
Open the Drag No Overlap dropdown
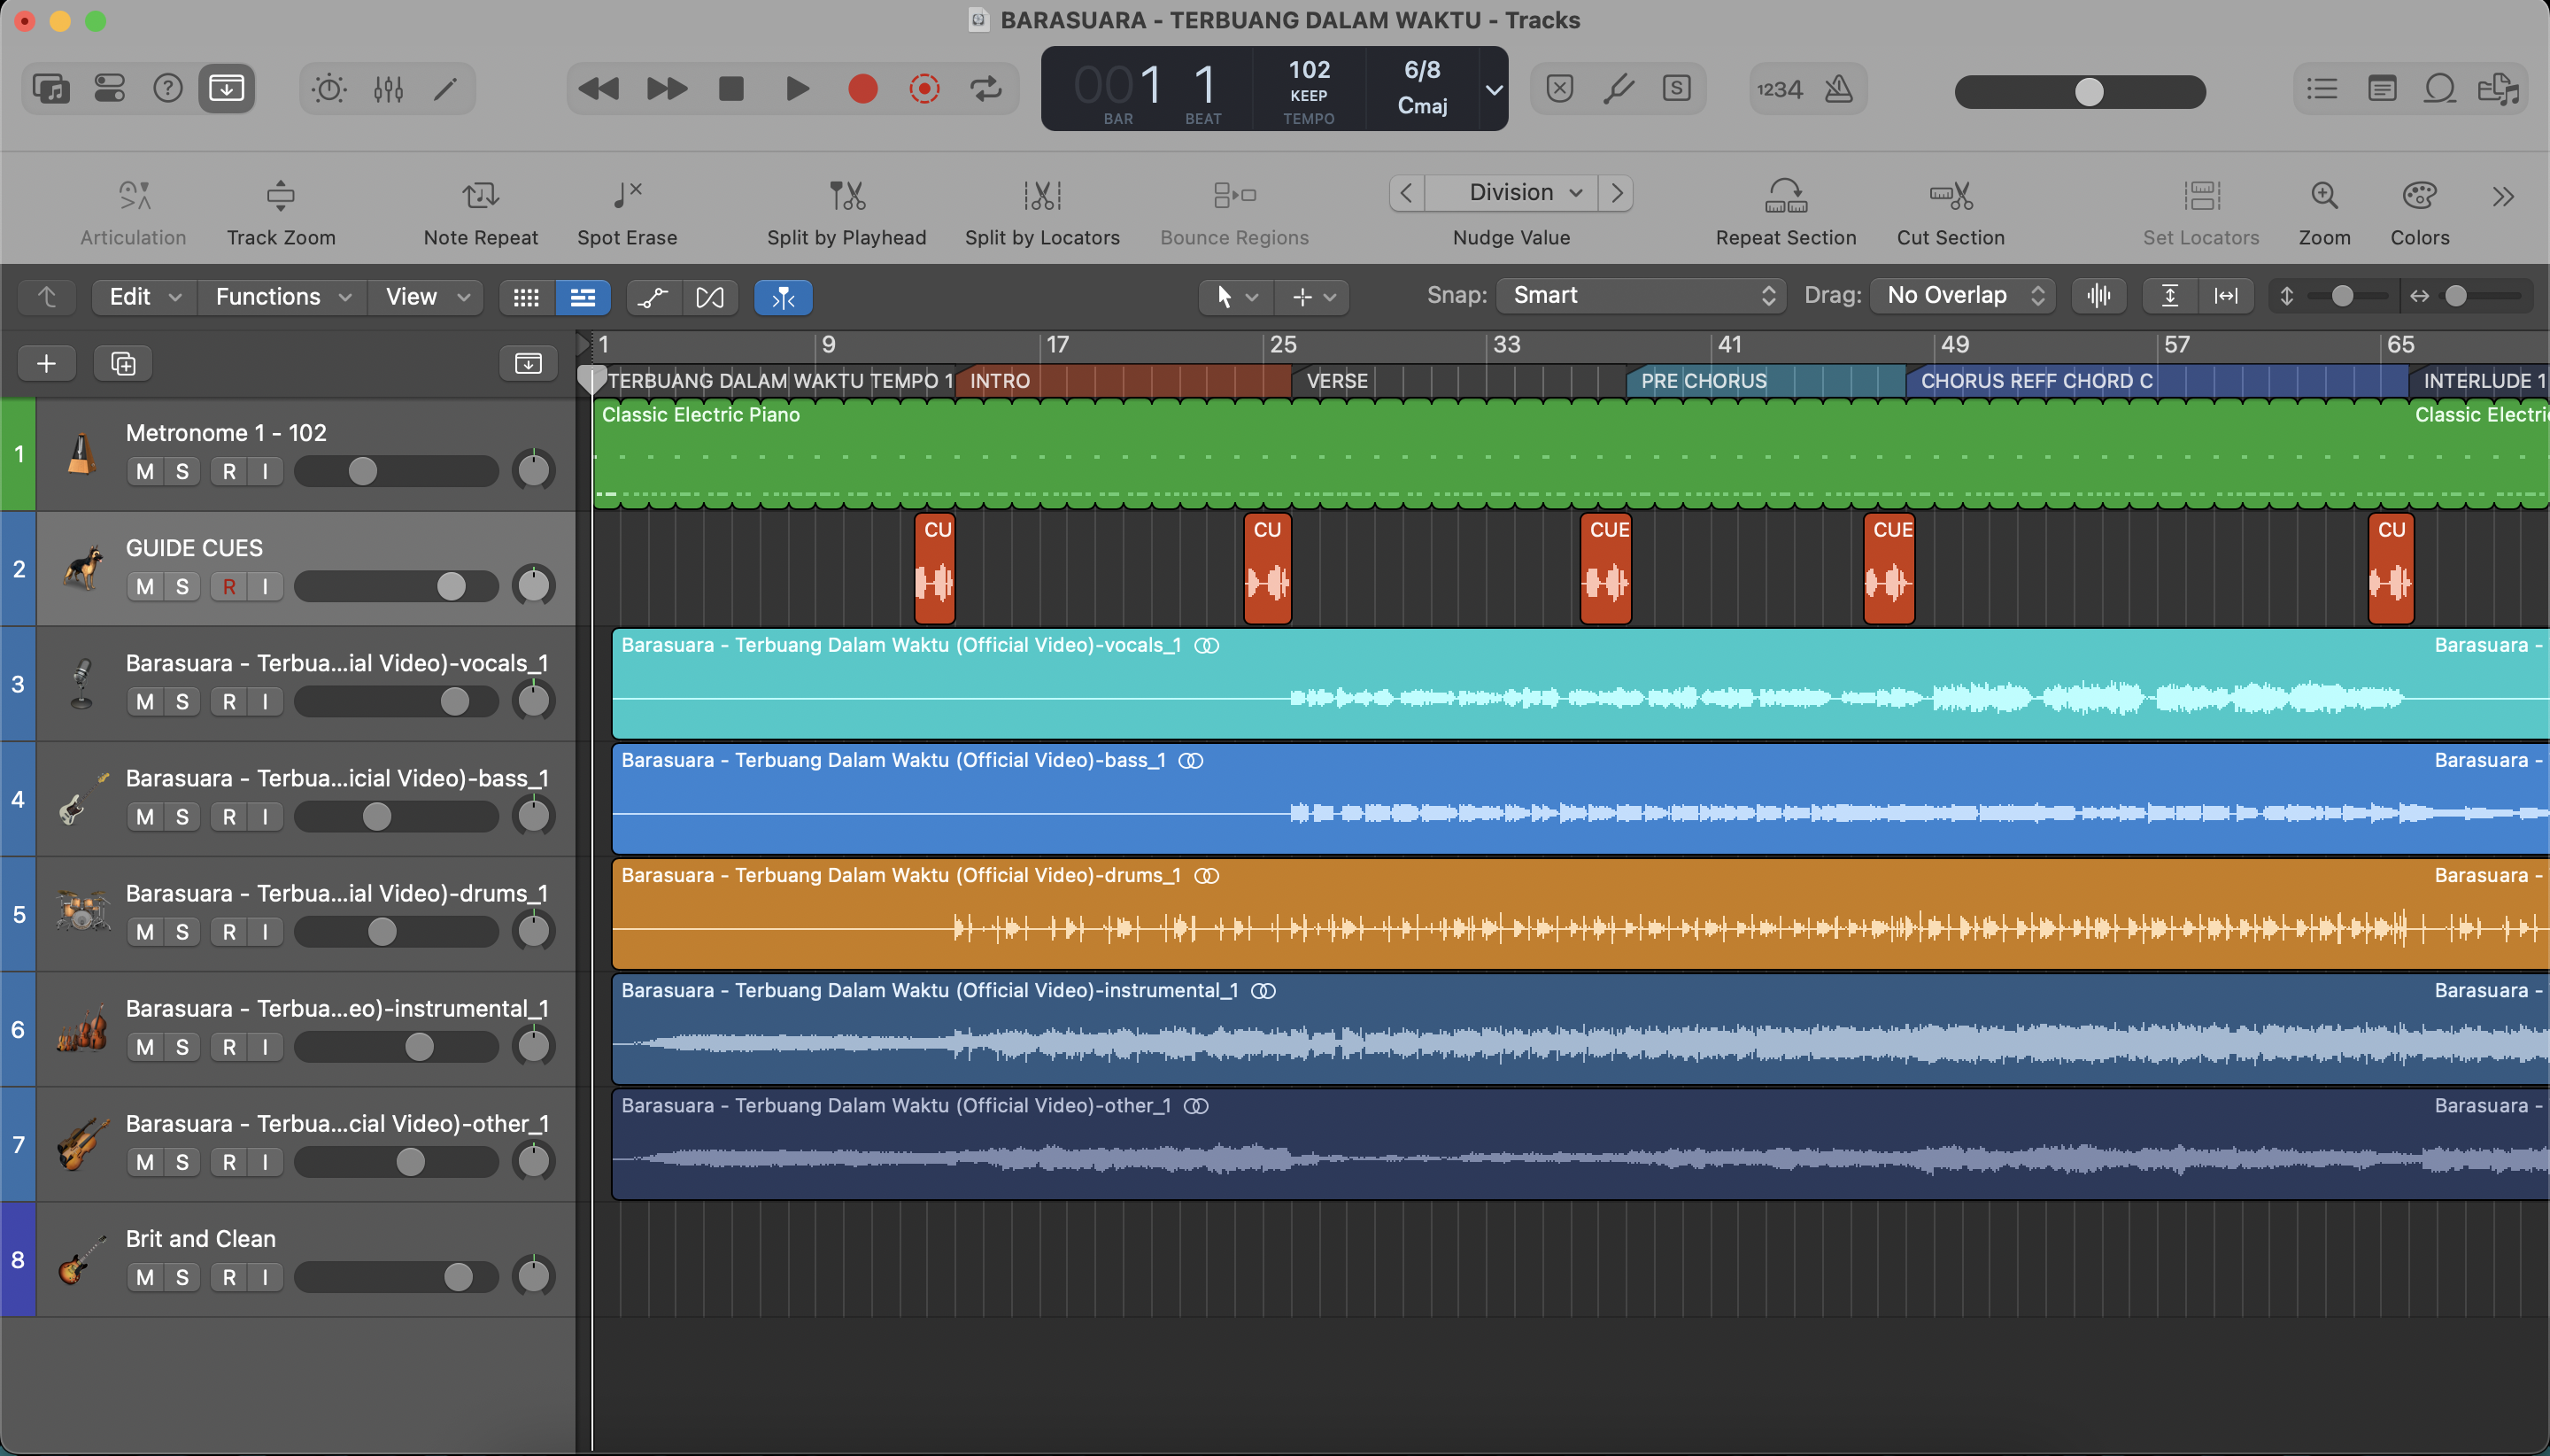click(1962, 295)
